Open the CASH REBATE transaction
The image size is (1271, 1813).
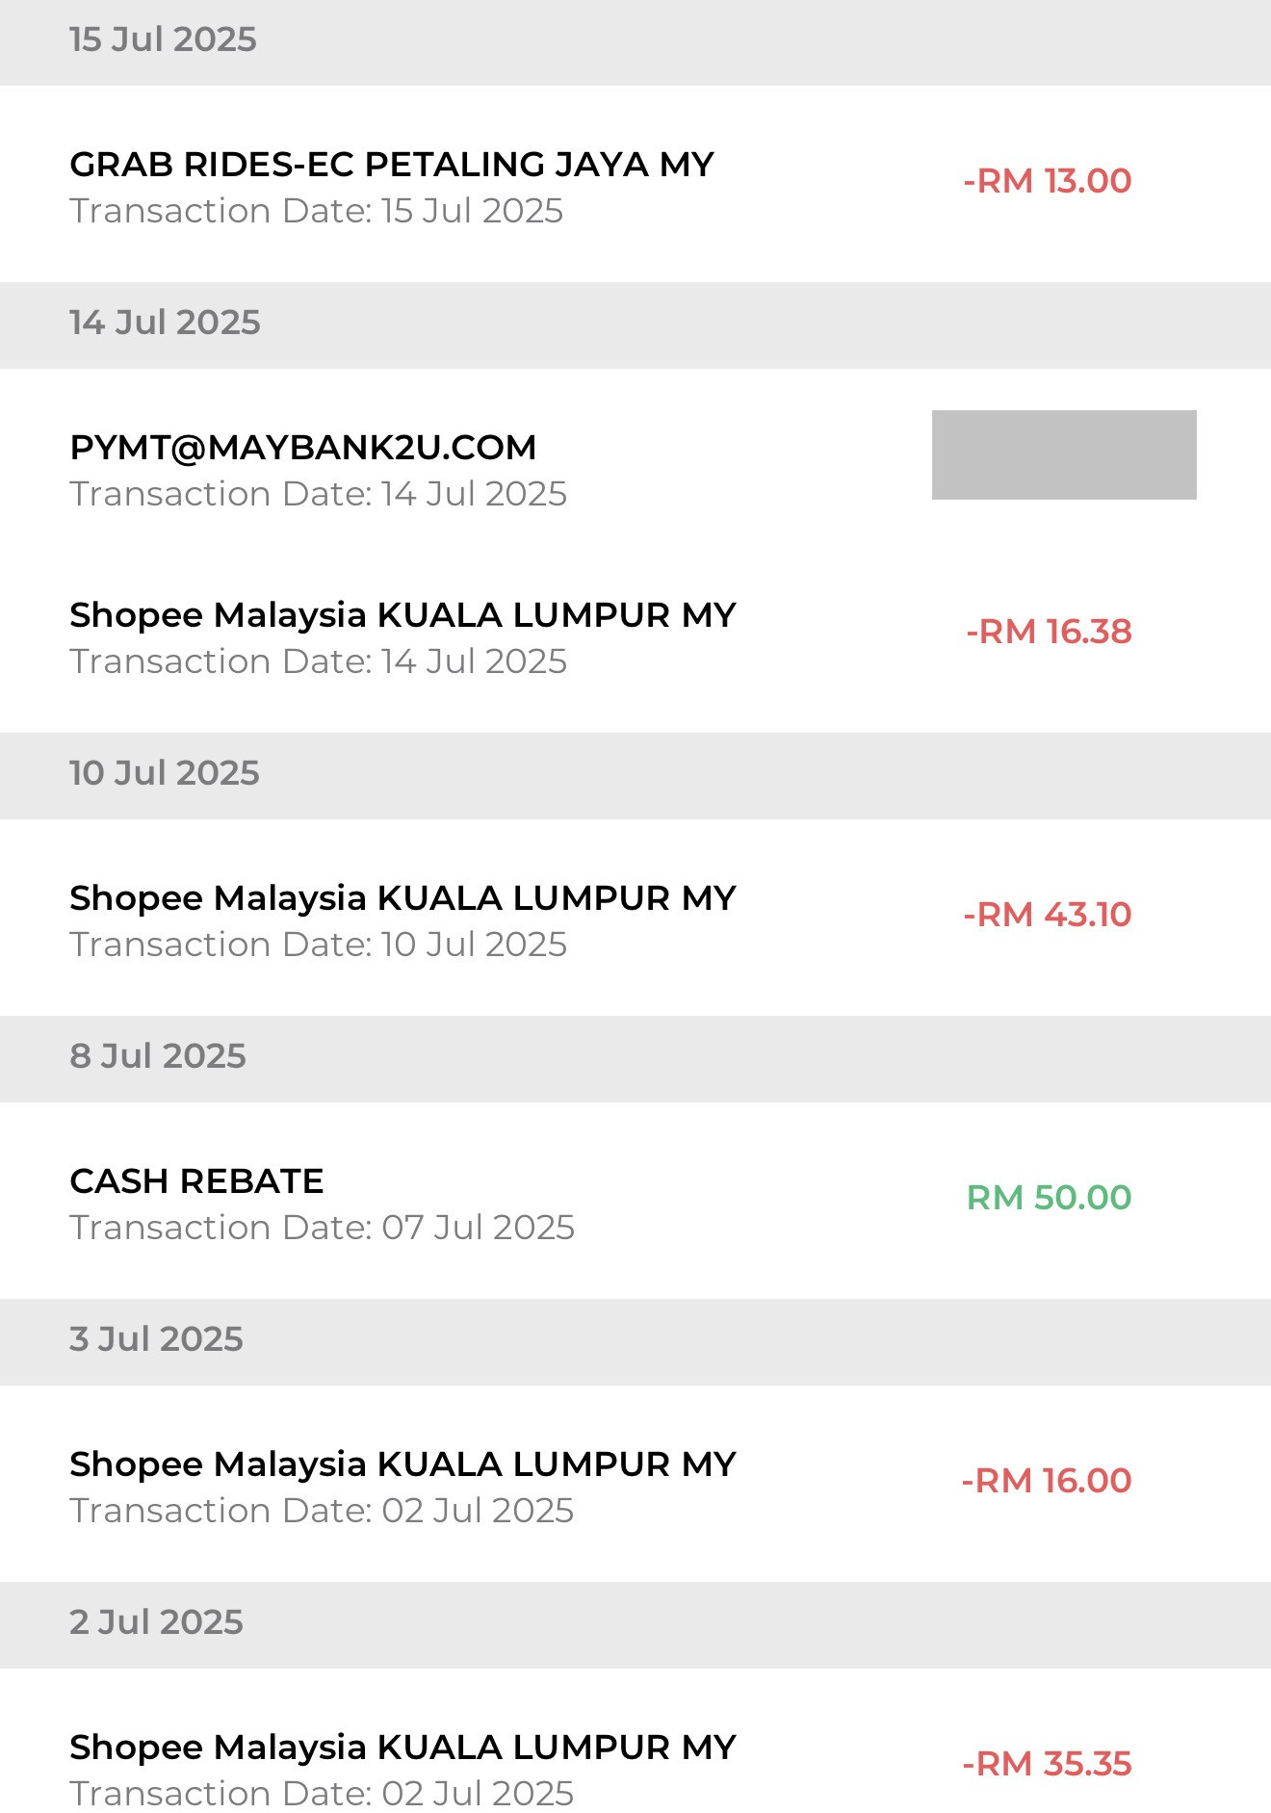pos(196,1181)
